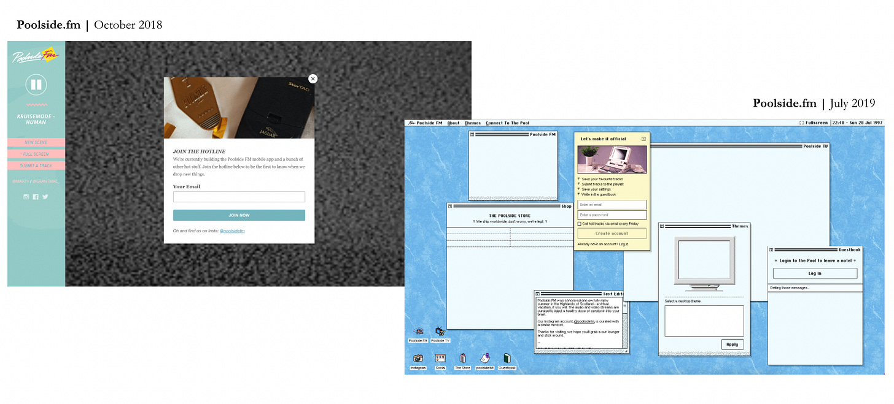Close the Poolside FM player window

pyautogui.click(x=472, y=134)
